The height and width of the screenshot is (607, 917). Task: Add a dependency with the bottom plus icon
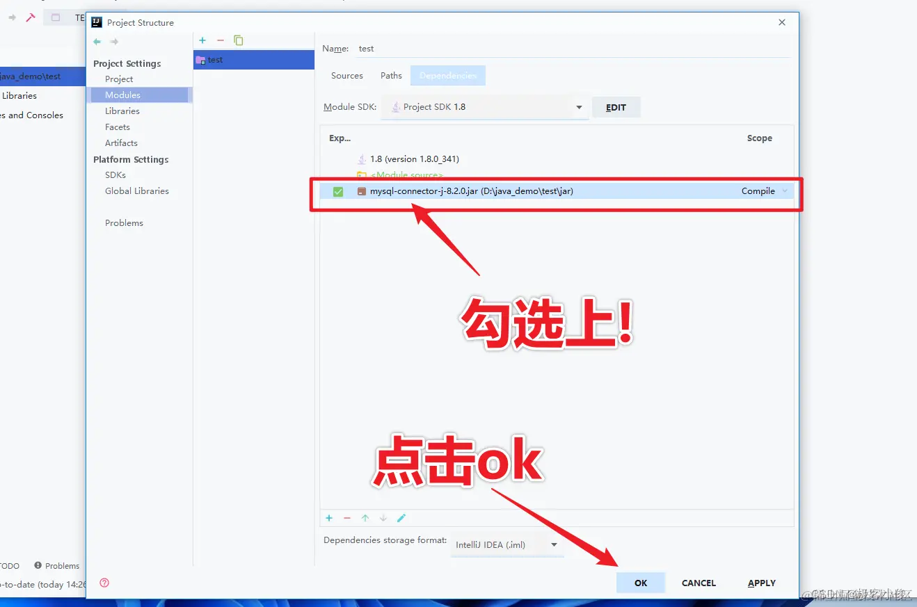(329, 518)
